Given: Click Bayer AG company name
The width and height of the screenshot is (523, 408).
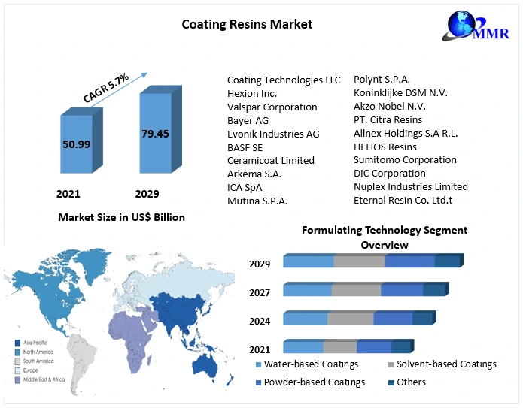Looking at the screenshot, I should [248, 120].
